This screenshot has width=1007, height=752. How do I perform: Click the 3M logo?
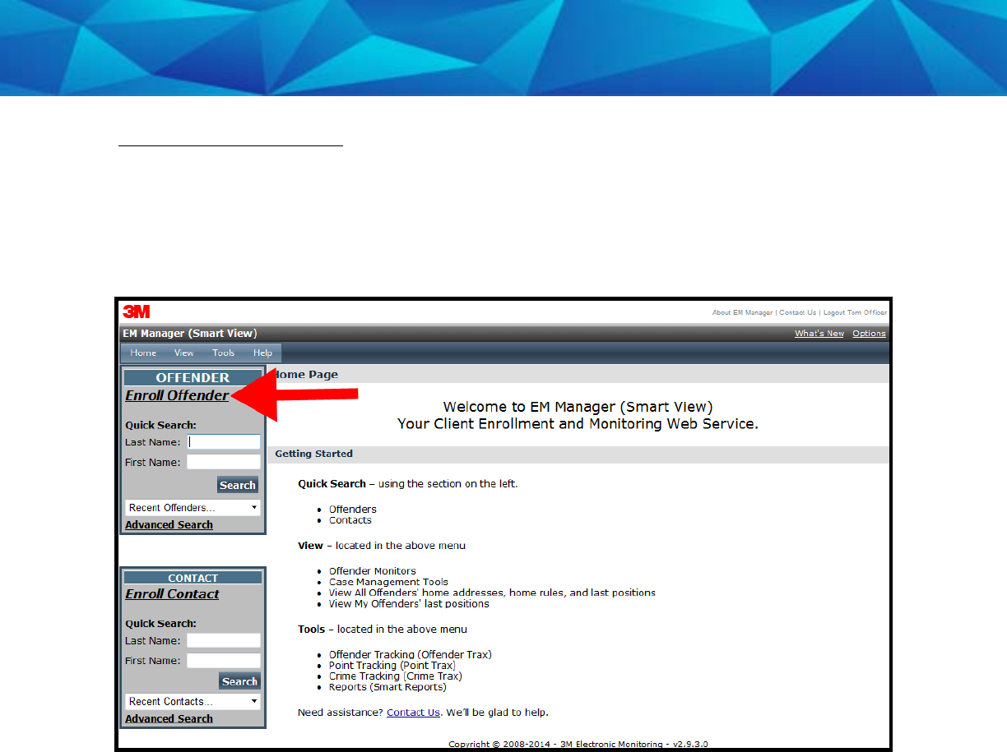(137, 311)
